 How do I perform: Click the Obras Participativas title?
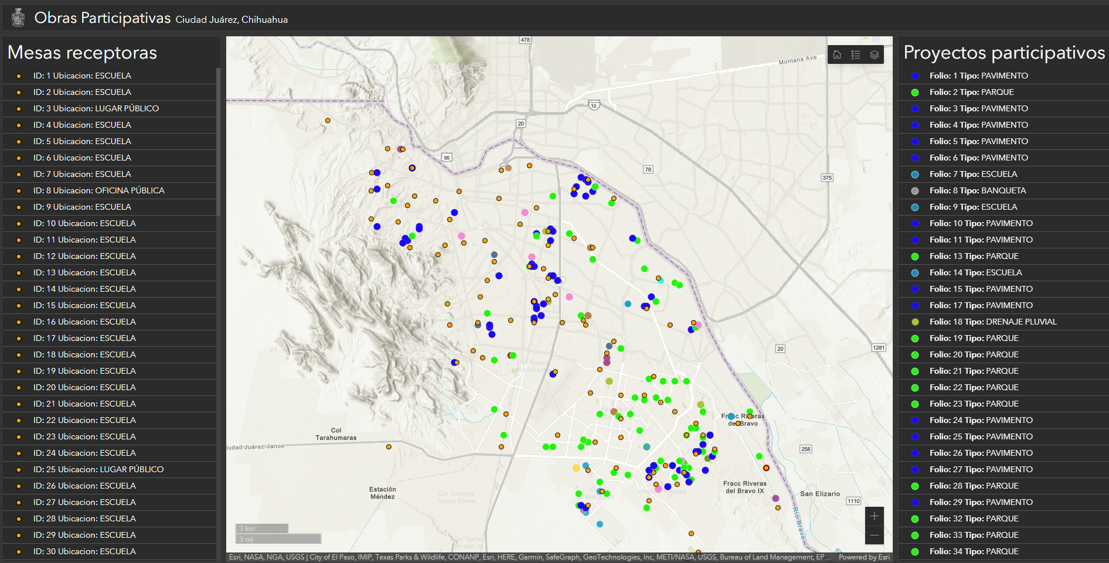[x=102, y=18]
